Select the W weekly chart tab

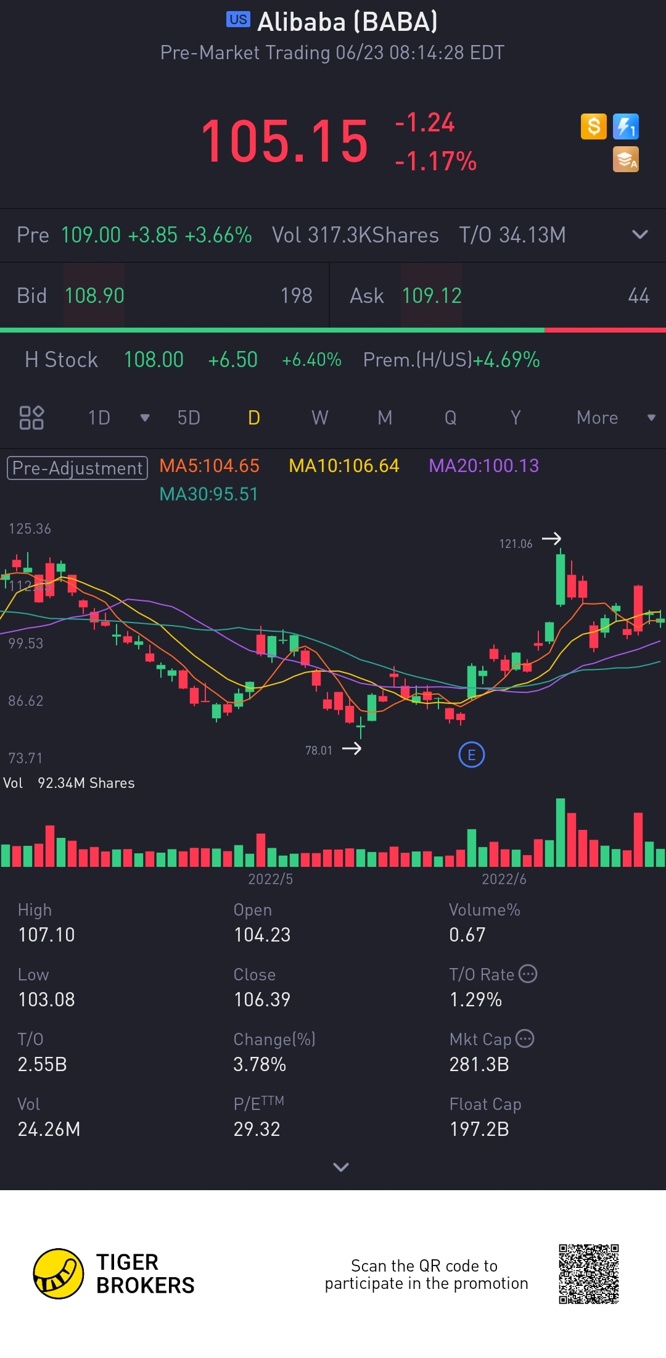coord(319,418)
